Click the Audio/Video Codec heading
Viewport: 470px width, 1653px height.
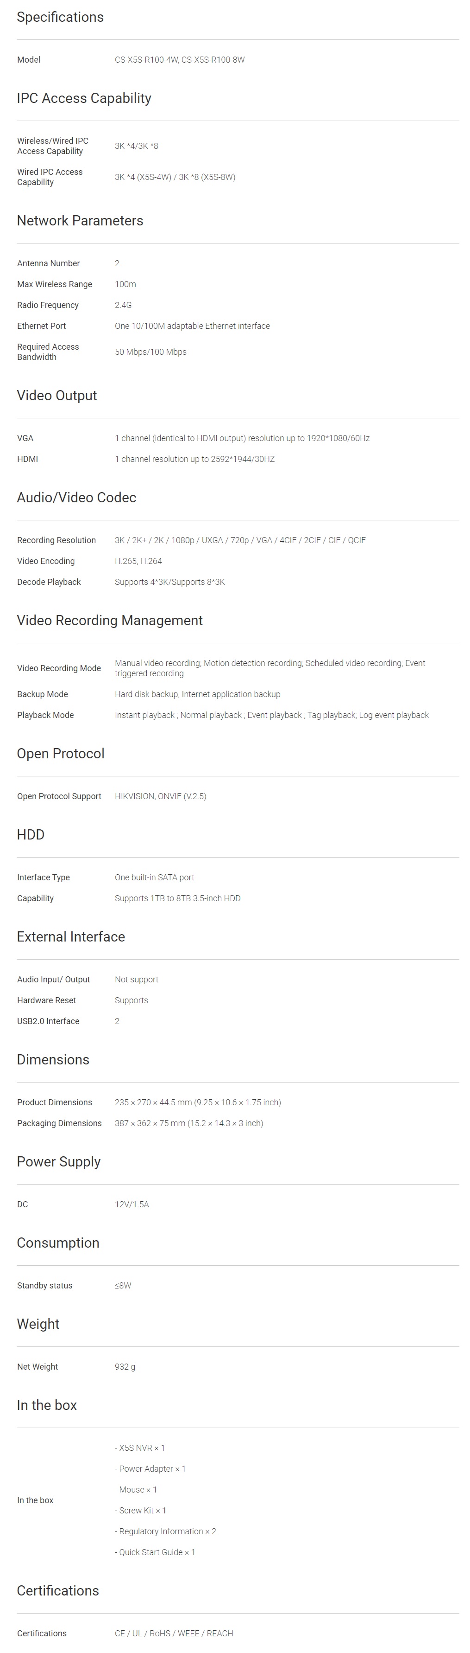pyautogui.click(x=76, y=498)
